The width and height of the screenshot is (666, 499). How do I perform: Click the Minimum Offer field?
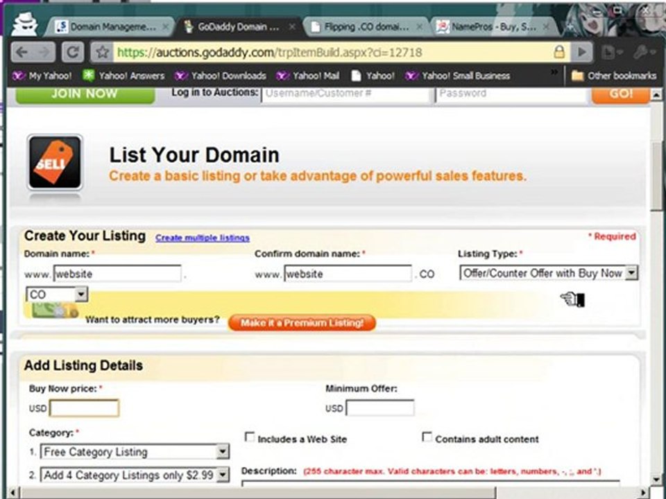(x=380, y=408)
